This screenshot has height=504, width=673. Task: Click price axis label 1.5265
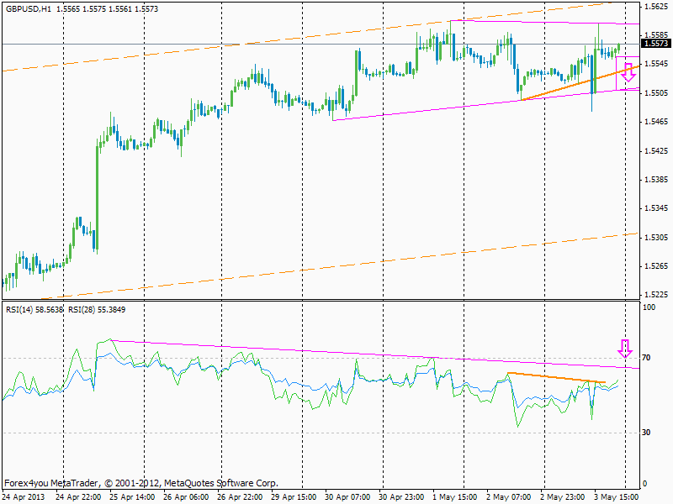tap(656, 266)
